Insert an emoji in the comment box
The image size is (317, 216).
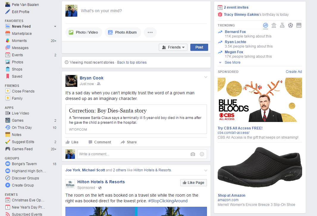(202, 154)
